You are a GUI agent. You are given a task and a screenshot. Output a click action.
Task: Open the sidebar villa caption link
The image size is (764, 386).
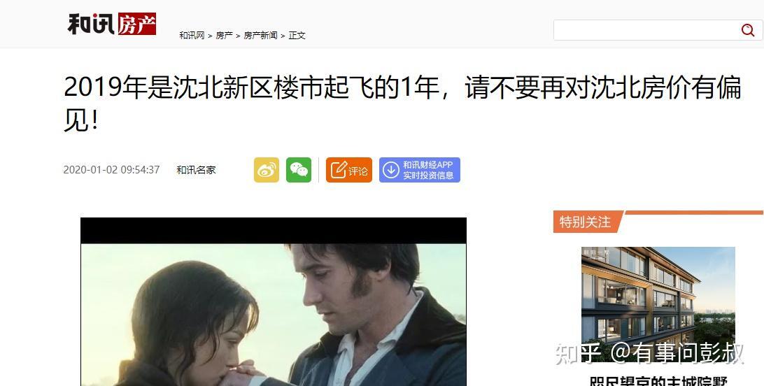(658, 380)
